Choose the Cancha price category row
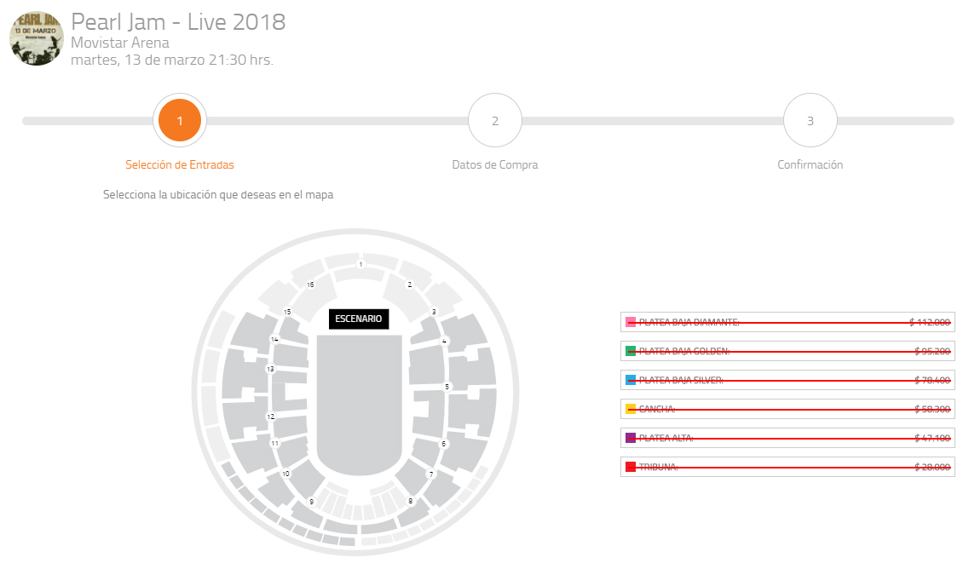963x569 pixels. (787, 409)
